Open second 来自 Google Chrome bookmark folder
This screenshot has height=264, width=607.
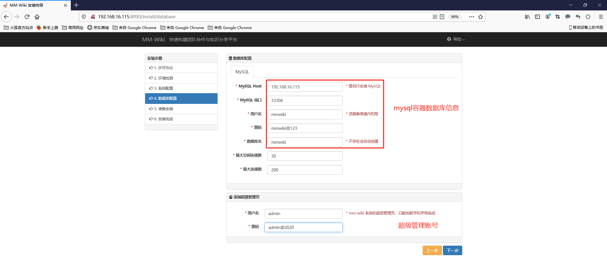182,27
